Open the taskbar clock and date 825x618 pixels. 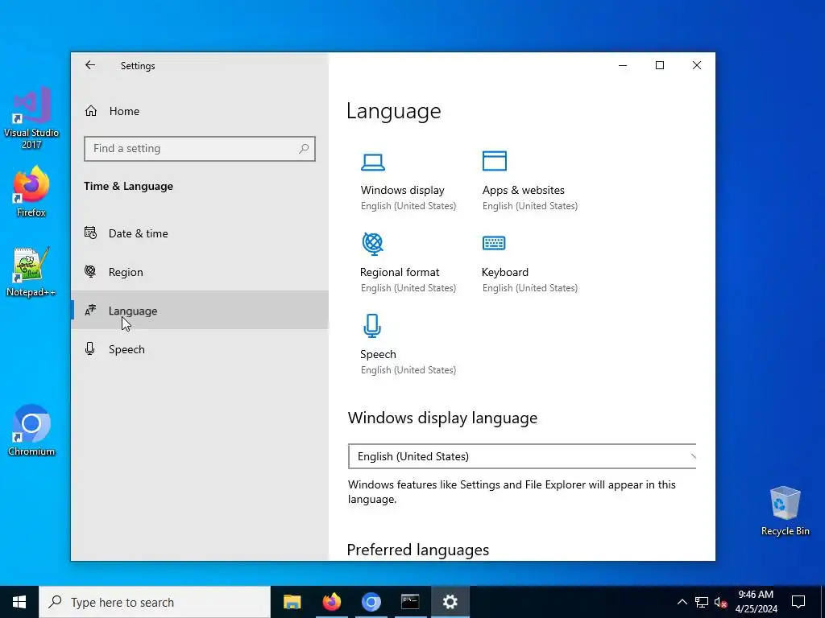click(756, 602)
